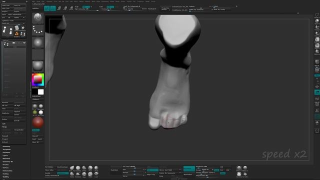
Task: Expand the NanoMesh sub-palette
Action: pos(6,152)
